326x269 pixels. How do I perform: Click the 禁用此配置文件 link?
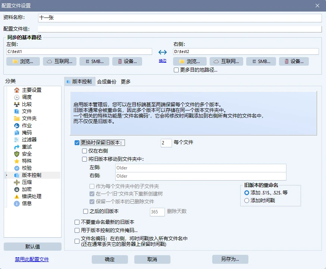32,259
